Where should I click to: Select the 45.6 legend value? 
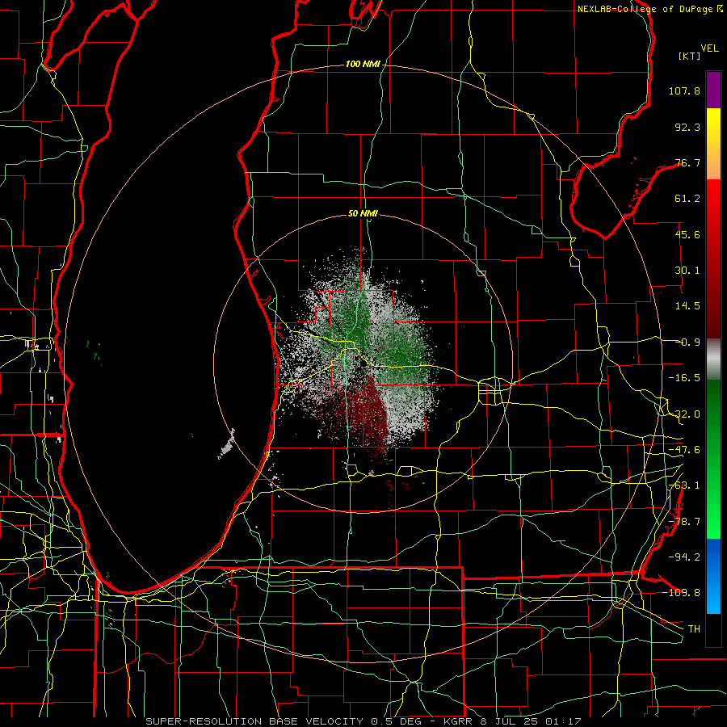coord(687,234)
